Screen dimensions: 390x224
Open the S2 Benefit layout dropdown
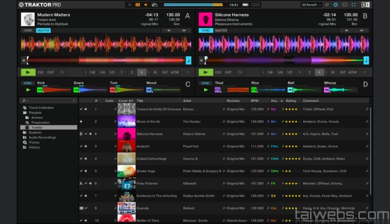(x=311, y=5)
